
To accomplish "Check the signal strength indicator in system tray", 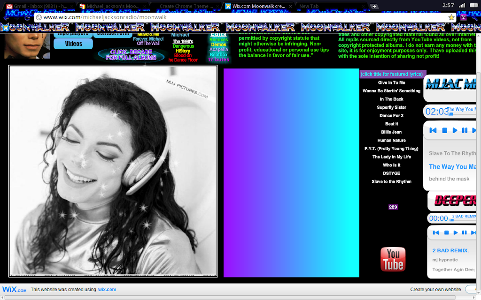I will tap(462, 5).
